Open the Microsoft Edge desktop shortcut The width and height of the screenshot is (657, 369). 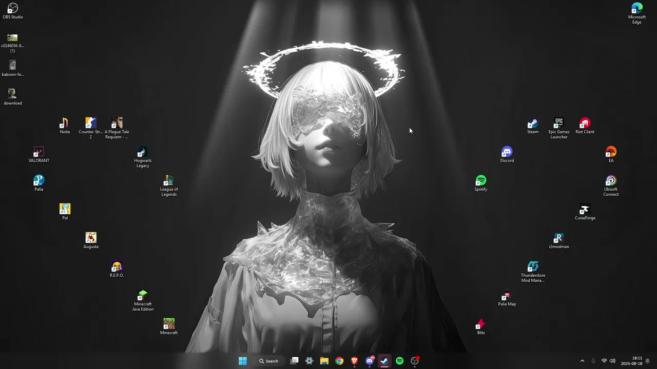[637, 13]
